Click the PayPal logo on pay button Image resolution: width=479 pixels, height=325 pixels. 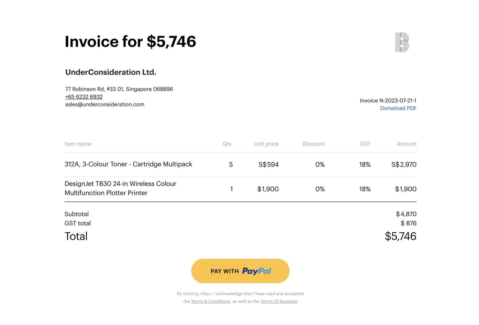pyautogui.click(x=256, y=271)
